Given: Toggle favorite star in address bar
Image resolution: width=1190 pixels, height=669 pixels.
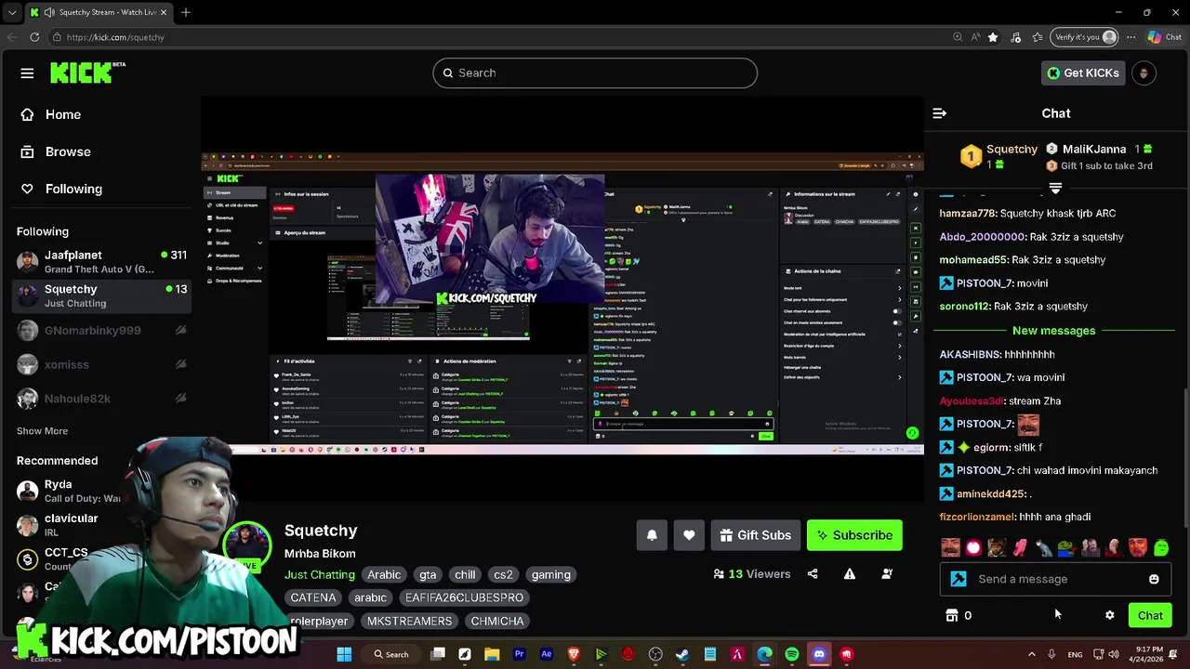Looking at the screenshot, I should [x=993, y=37].
